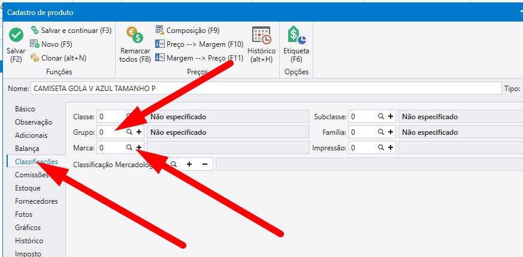Viewport: 523px width, 257px height.
Task: Open the Estoque tab in sidebar
Action: coord(28,188)
